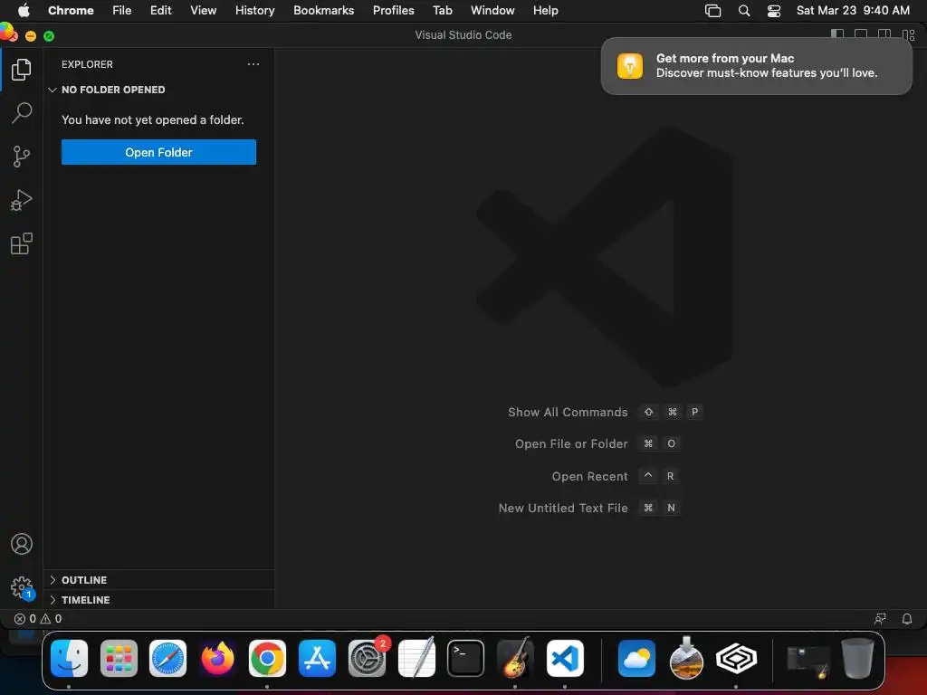
Task: Click the Stage Manager icon in menu bar
Action: [713, 11]
